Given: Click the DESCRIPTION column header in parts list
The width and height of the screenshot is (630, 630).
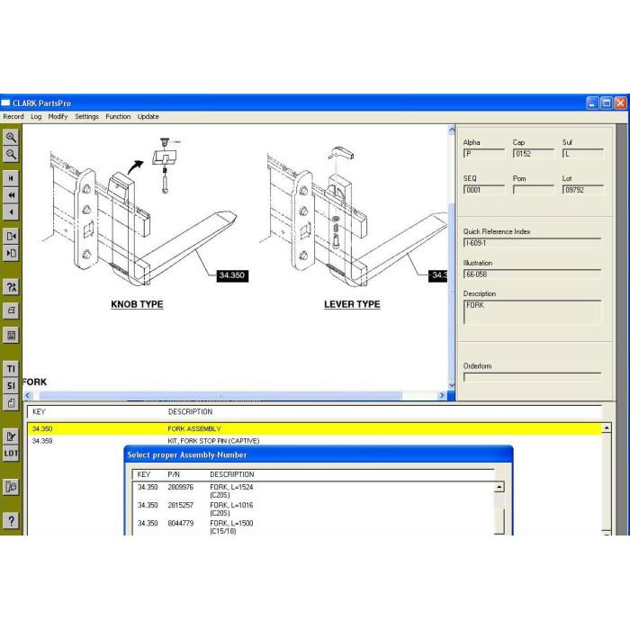Looking at the screenshot, I should (190, 412).
